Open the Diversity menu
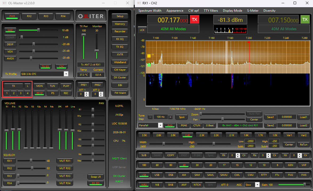Screen dimensions: 313x191 click(269, 11)
